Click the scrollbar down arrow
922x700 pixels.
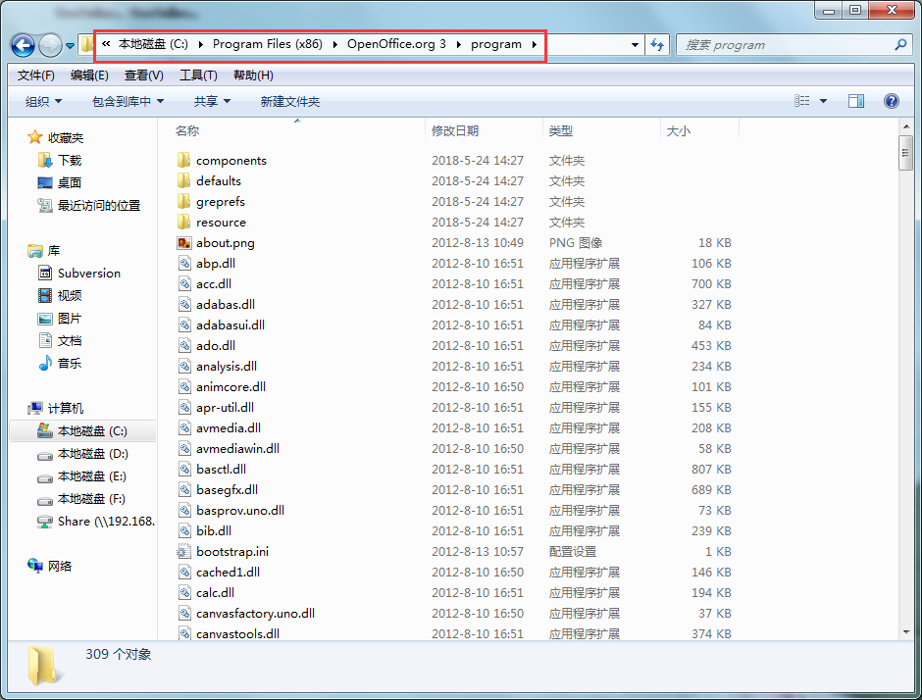pyautogui.click(x=905, y=632)
